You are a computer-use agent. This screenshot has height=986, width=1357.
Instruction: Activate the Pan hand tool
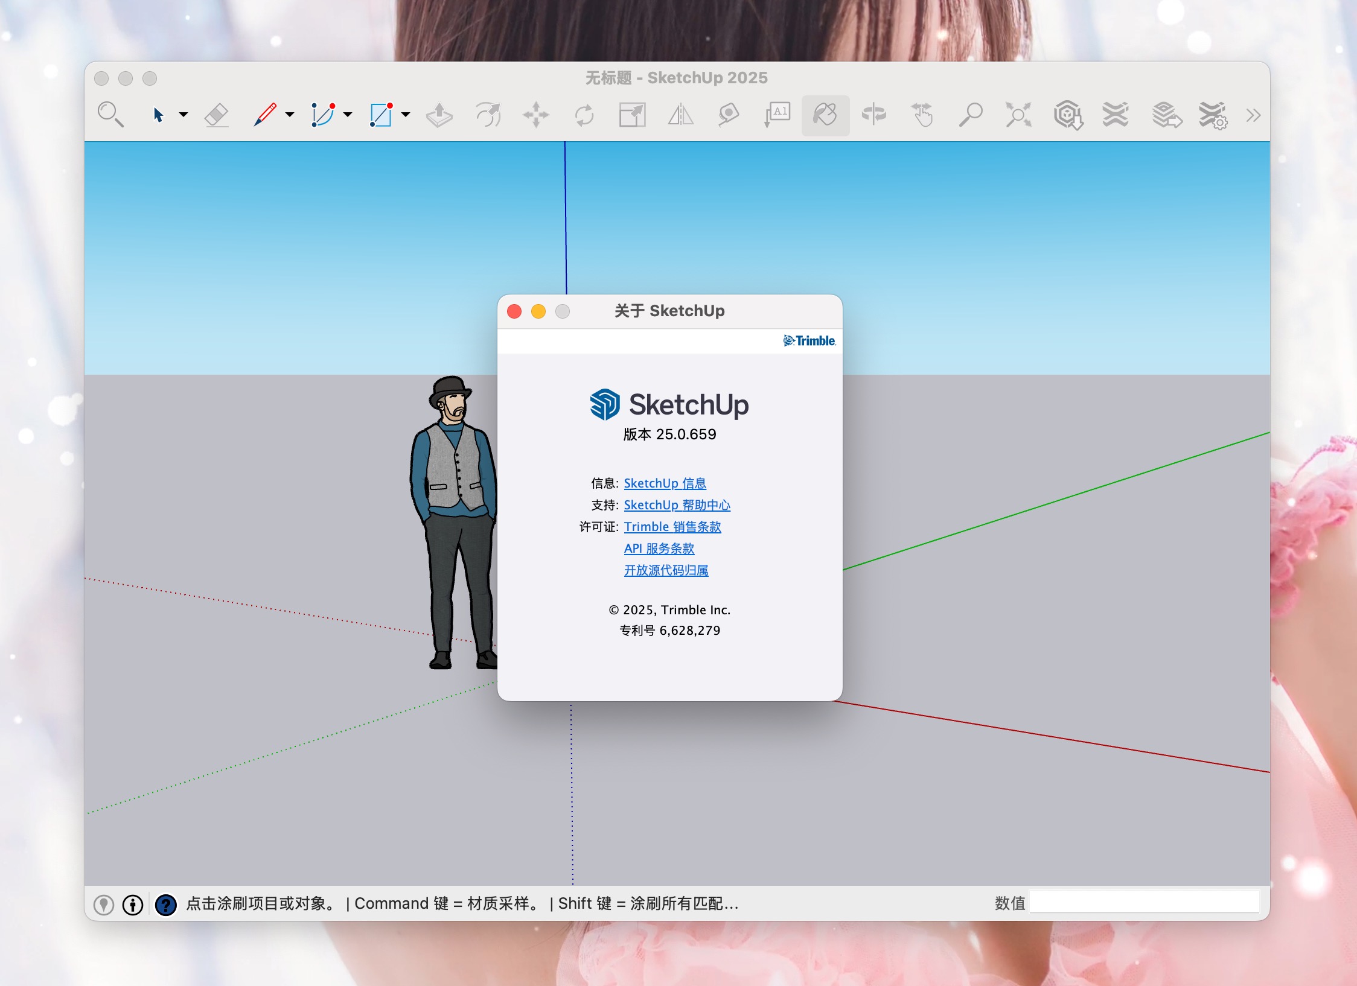pyautogui.click(x=922, y=115)
